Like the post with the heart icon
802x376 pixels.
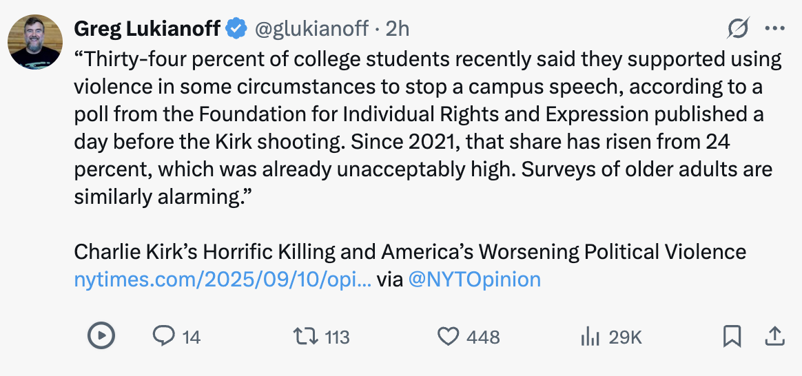coord(449,336)
